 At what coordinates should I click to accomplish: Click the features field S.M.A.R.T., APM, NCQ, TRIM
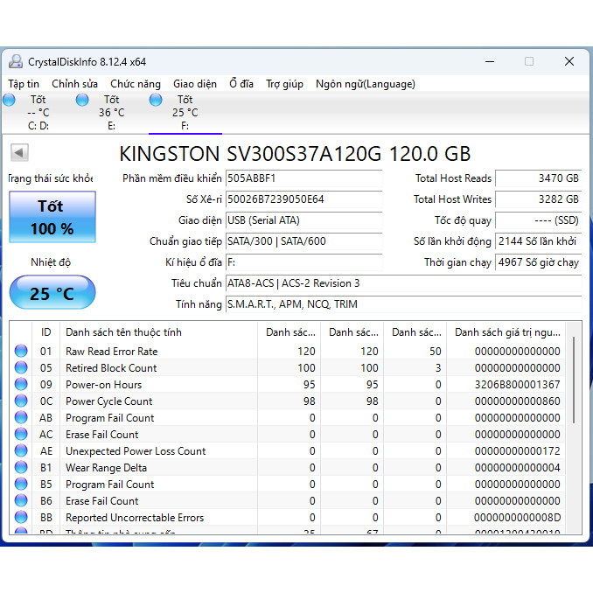404,304
